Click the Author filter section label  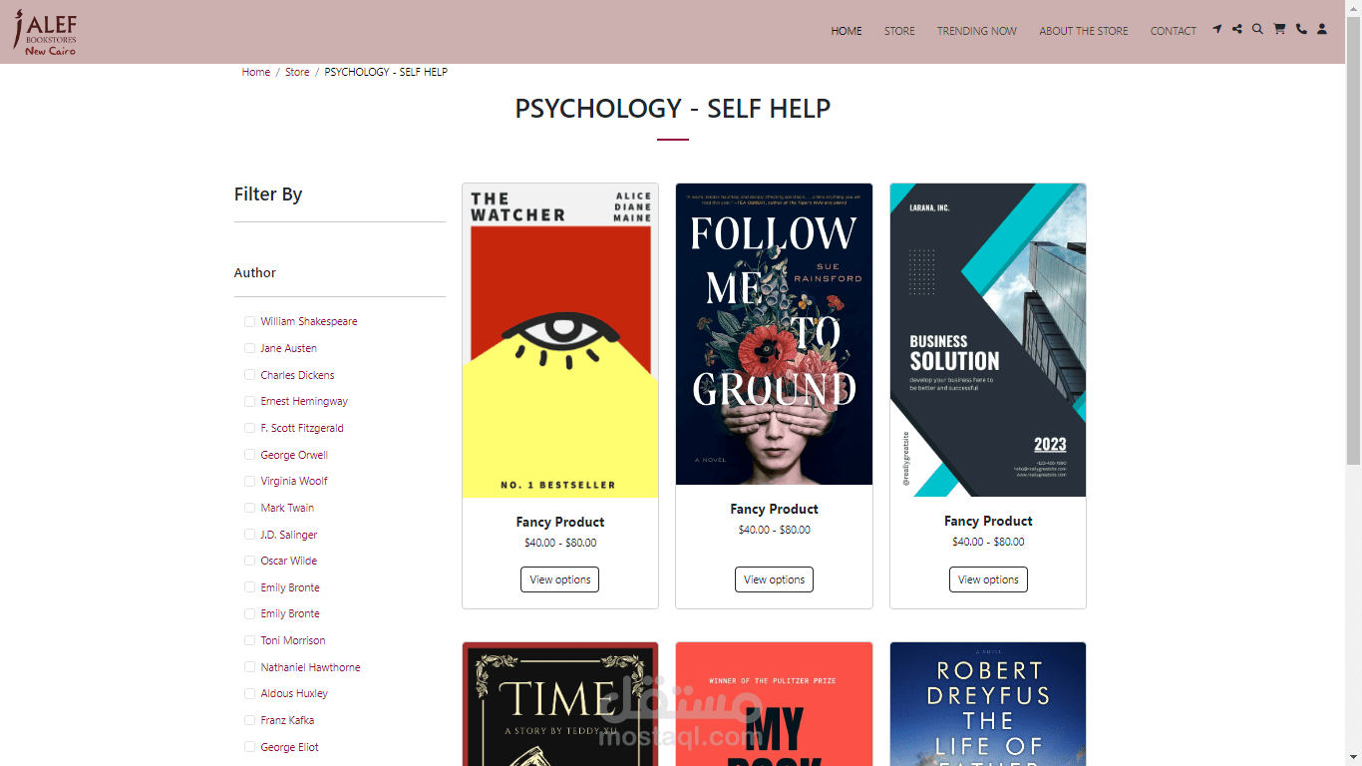(255, 272)
